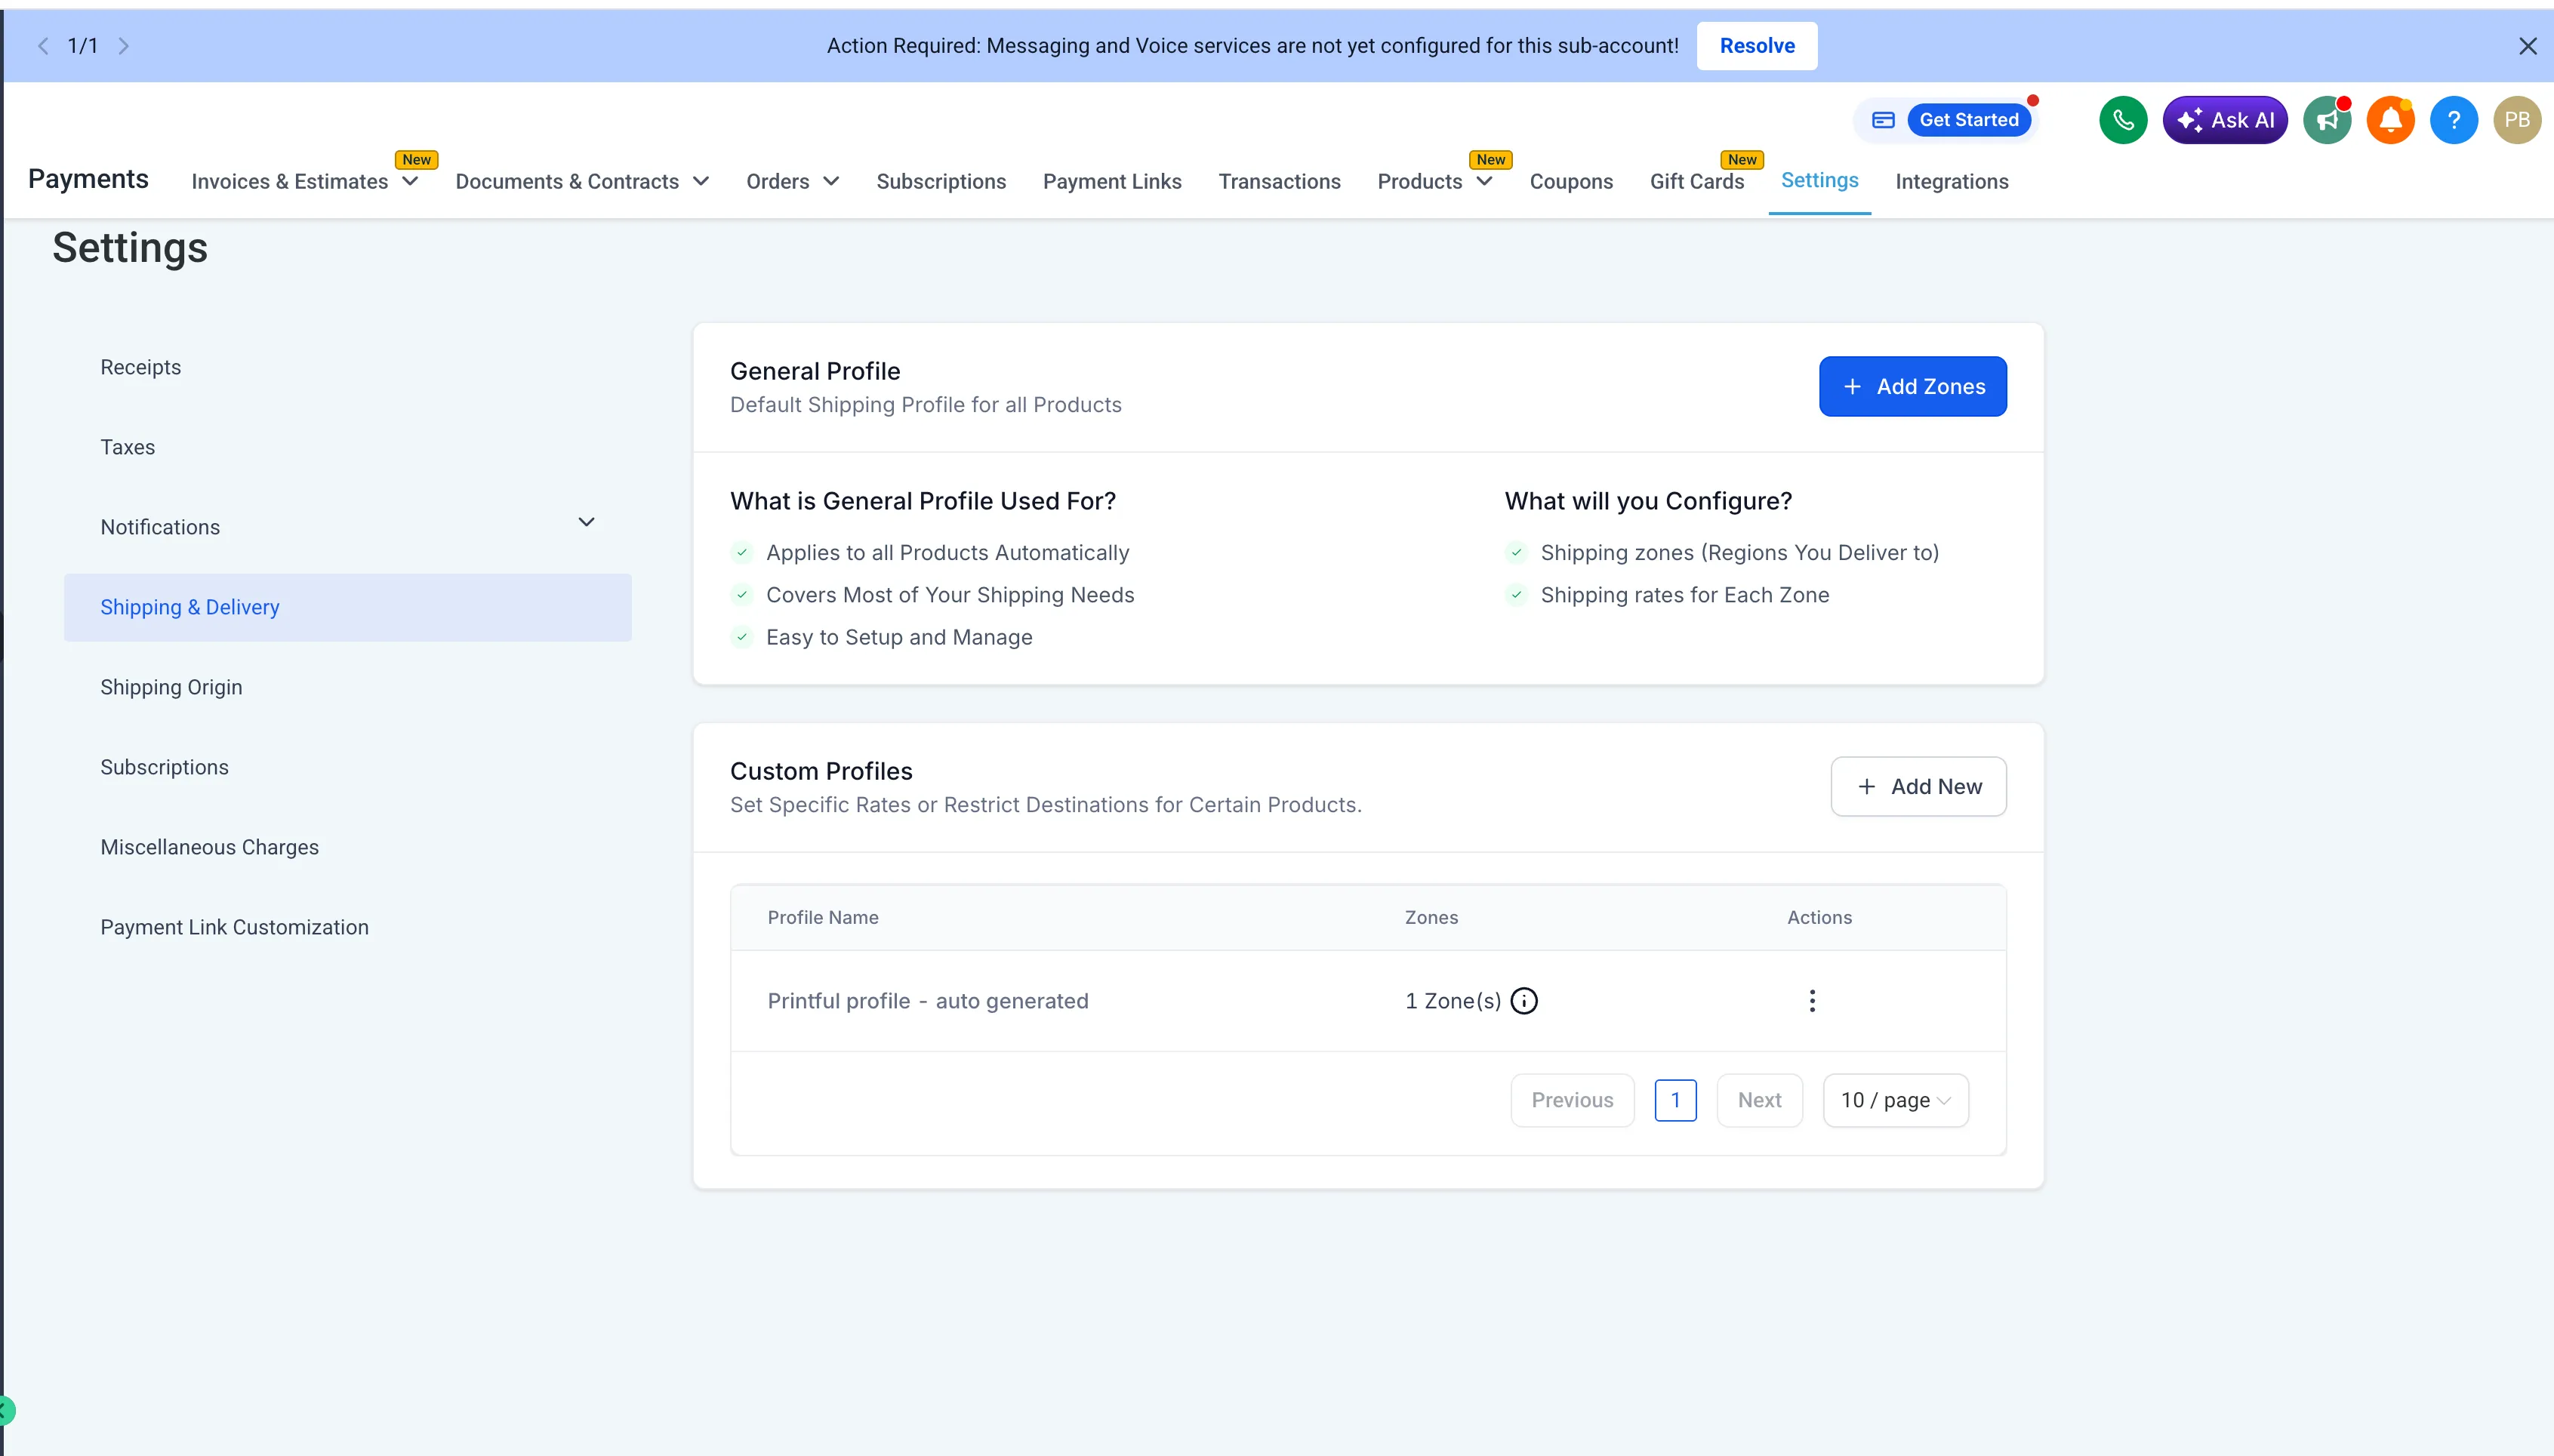Viewport: 2554px width, 1456px height.
Task: Click the Add Zones button
Action: (1912, 386)
